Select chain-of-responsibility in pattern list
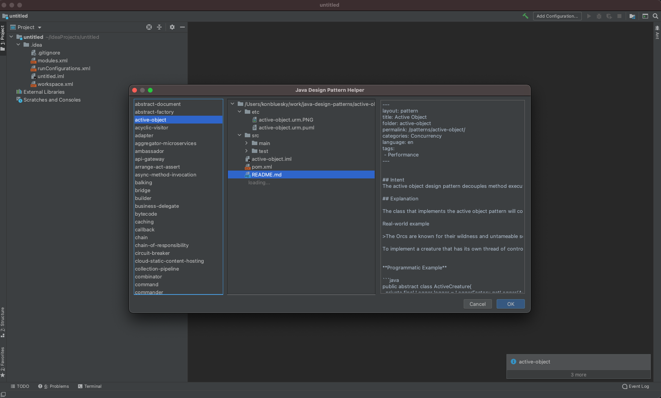This screenshot has height=398, width=661. [178, 245]
